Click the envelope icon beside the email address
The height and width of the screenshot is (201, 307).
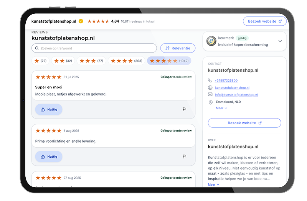[210, 94]
